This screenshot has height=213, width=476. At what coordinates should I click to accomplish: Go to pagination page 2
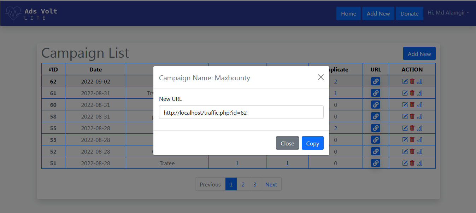point(243,184)
